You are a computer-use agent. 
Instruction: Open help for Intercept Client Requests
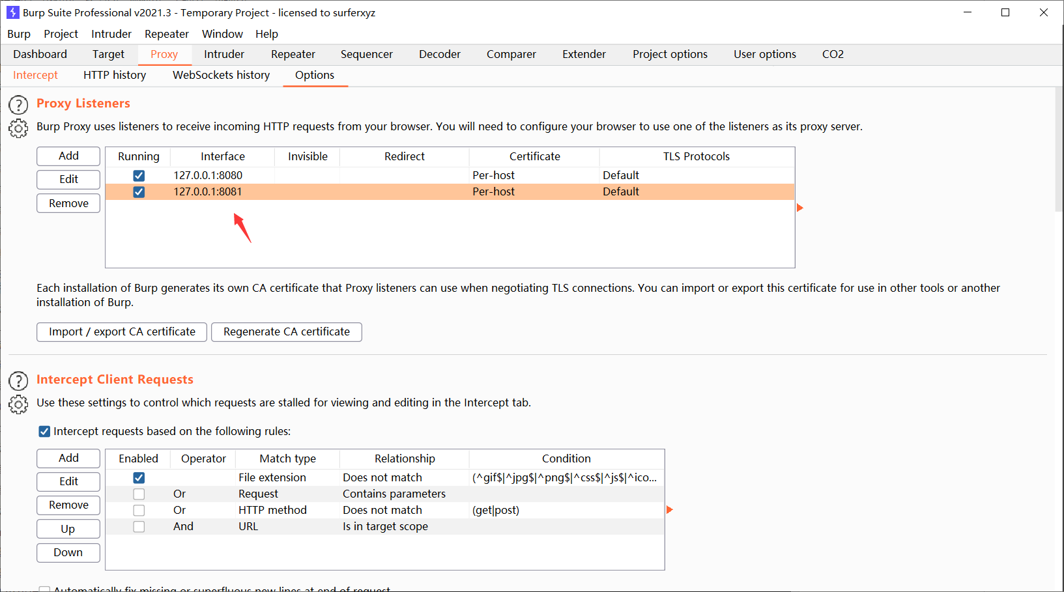coord(18,381)
